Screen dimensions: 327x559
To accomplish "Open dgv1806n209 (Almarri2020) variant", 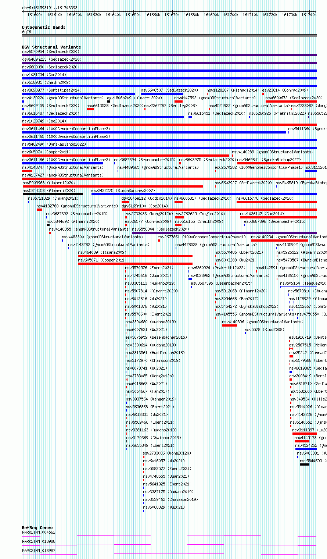I will (x=134, y=98).
